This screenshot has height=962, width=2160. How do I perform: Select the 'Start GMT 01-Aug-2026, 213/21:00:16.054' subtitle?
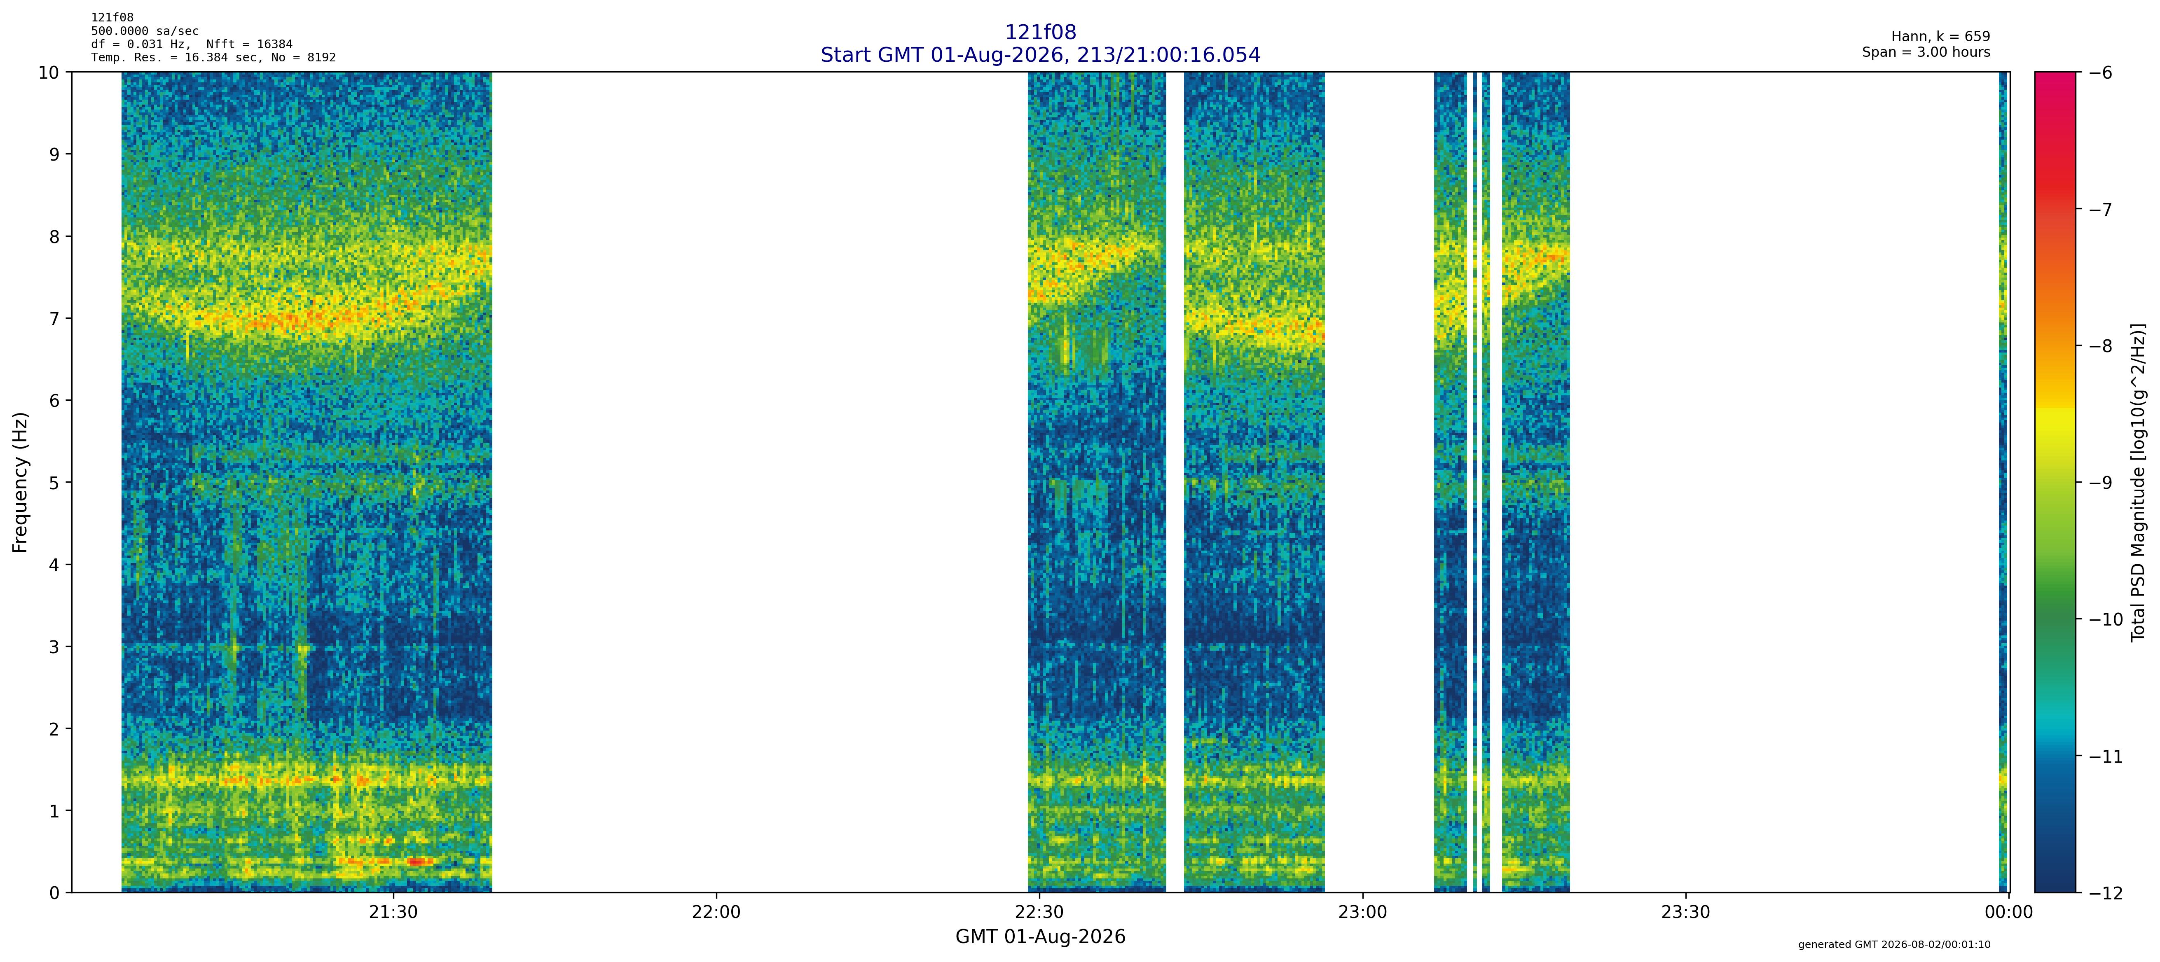1041,55
